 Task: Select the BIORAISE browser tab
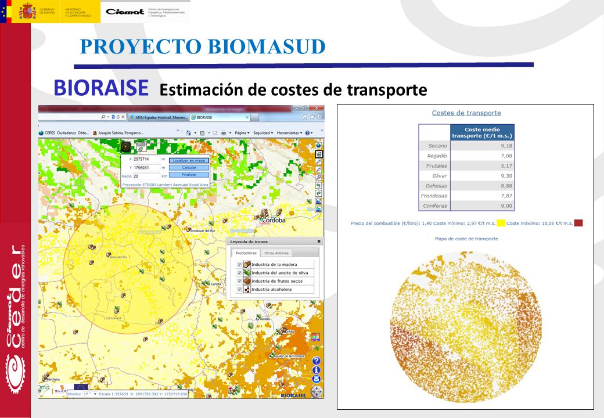coord(221,117)
